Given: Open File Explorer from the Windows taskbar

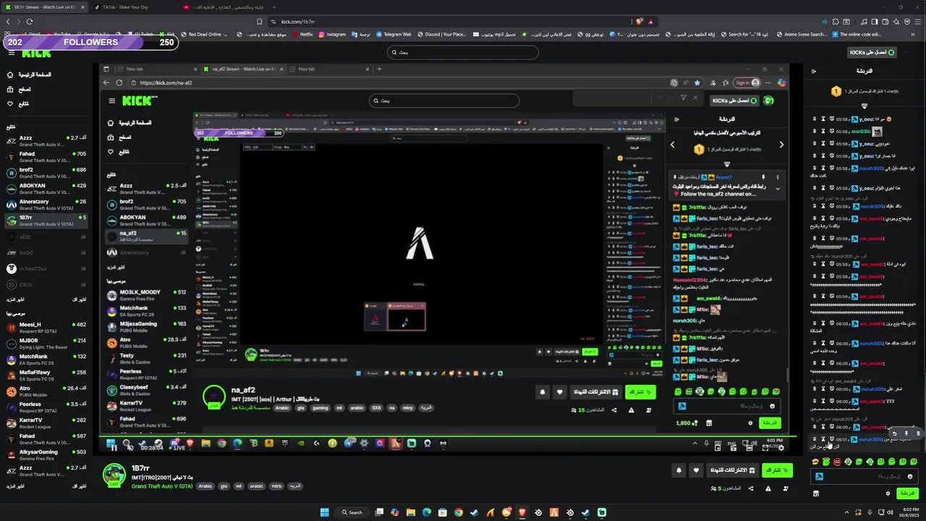Looking at the screenshot, I should (411, 512).
